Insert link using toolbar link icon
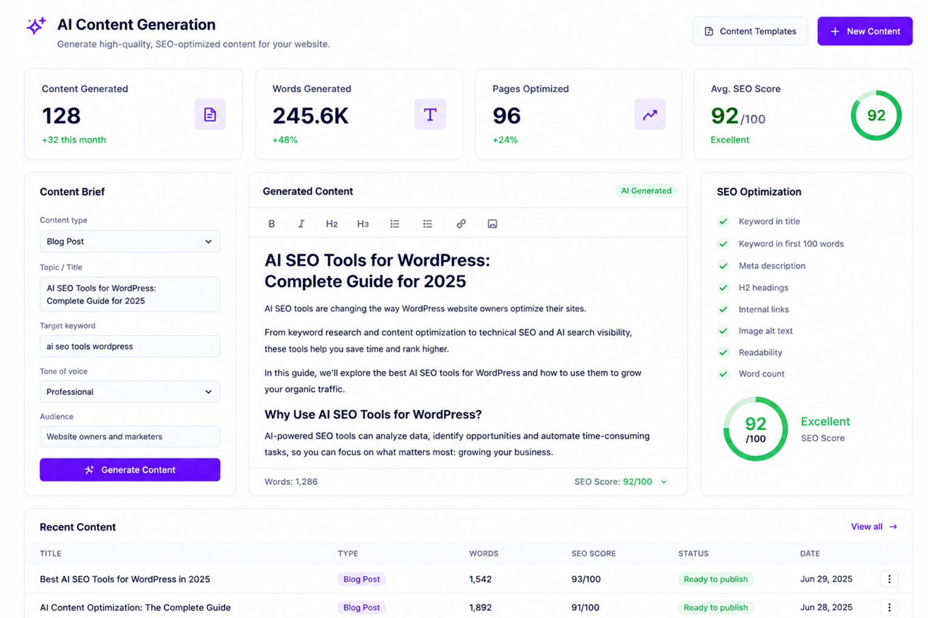928x618 pixels. (461, 224)
